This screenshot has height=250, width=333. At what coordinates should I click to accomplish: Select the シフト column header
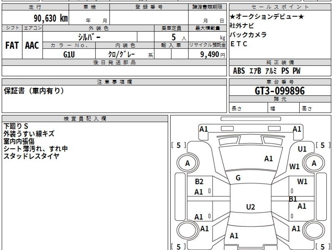[12, 28]
